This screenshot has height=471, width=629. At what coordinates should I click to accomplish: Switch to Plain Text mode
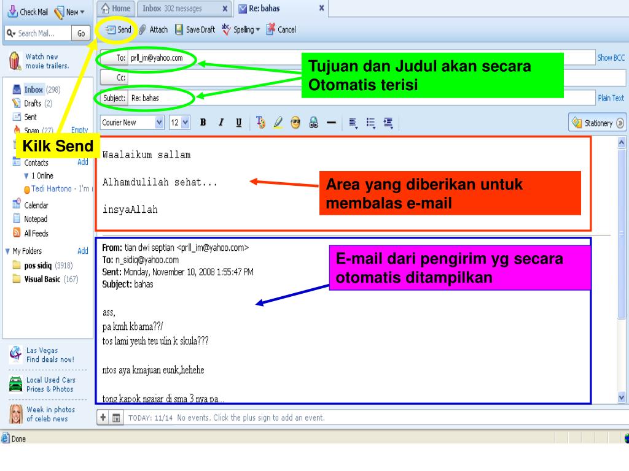point(611,98)
